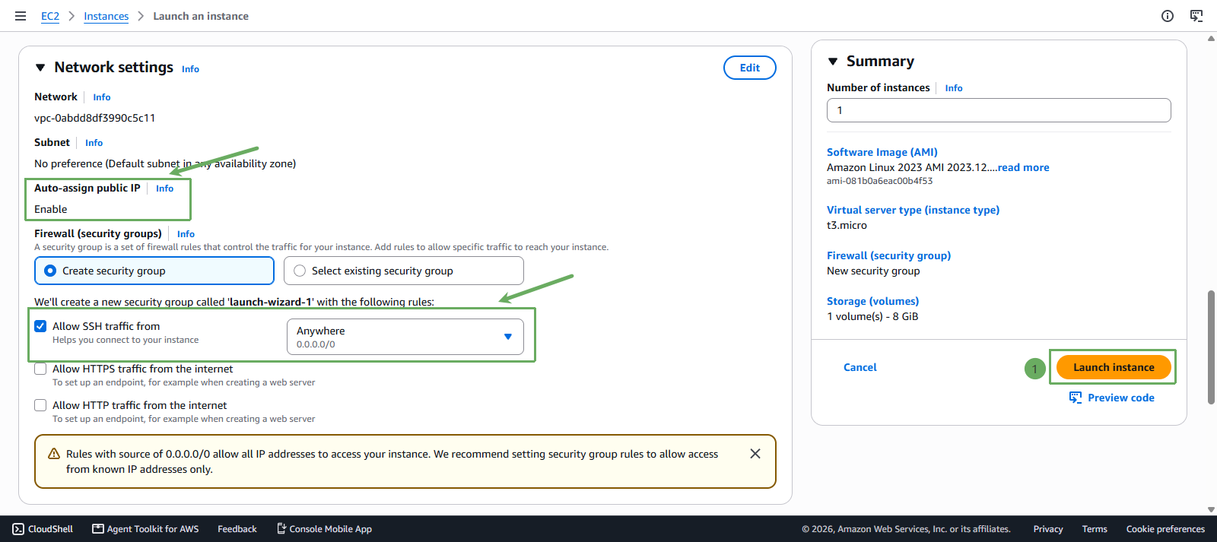The image size is (1217, 542).
Task: Collapse the Summary panel
Action: [833, 62]
